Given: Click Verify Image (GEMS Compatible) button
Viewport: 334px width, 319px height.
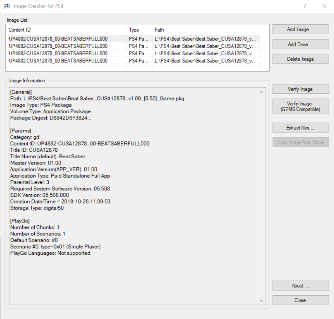Looking at the screenshot, I should pos(300,106).
